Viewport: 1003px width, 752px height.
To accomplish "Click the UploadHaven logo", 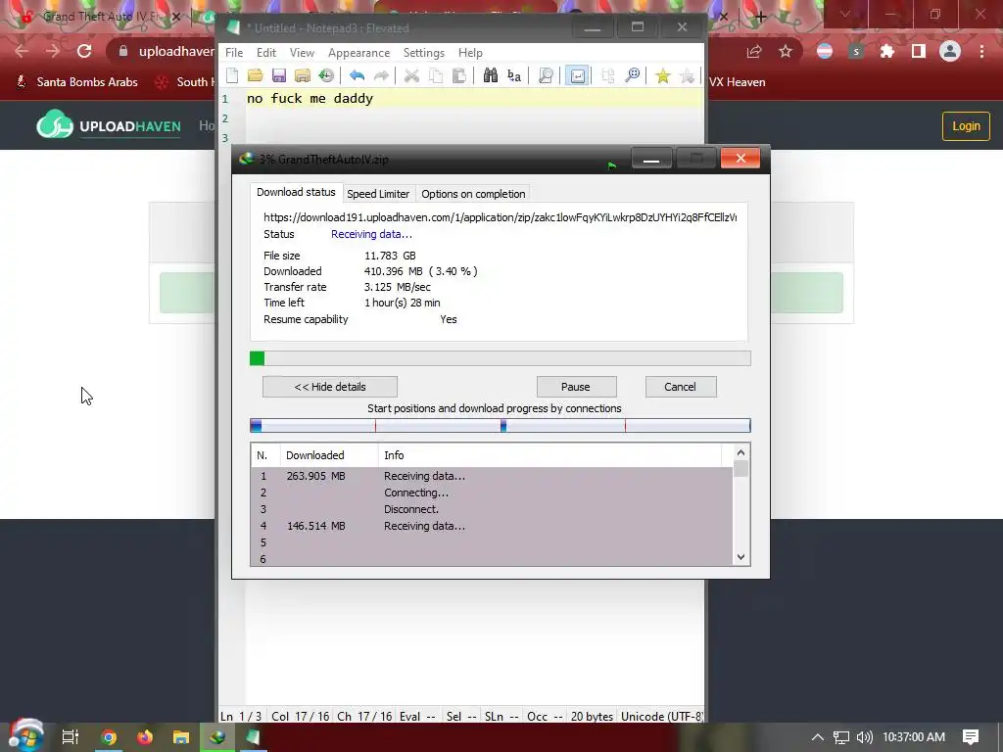I will [109, 125].
